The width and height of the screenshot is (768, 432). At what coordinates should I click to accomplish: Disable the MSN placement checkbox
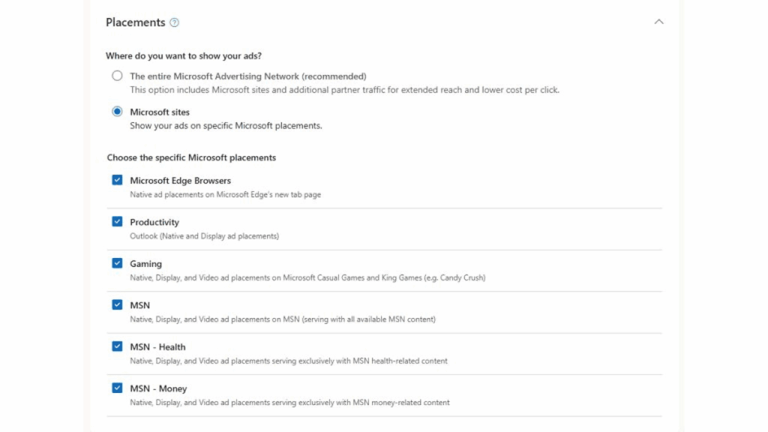coord(117,305)
